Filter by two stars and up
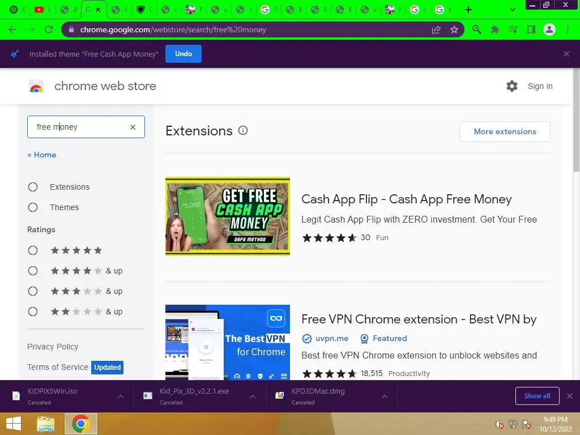Viewport: 580px width, 435px height. (33, 312)
